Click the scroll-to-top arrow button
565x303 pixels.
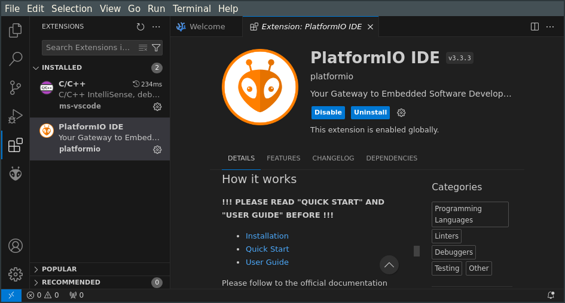(389, 265)
